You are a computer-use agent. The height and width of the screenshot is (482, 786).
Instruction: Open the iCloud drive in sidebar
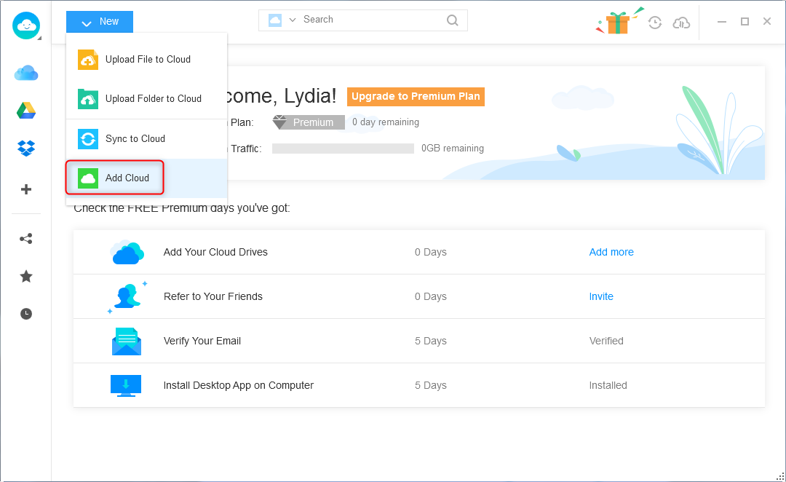coord(26,74)
